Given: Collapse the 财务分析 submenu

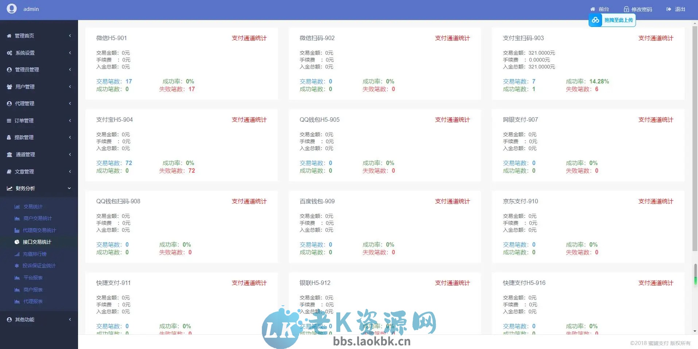Looking at the screenshot, I should pyautogui.click(x=69, y=188).
